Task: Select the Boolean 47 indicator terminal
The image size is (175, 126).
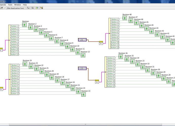Action: [131, 20]
